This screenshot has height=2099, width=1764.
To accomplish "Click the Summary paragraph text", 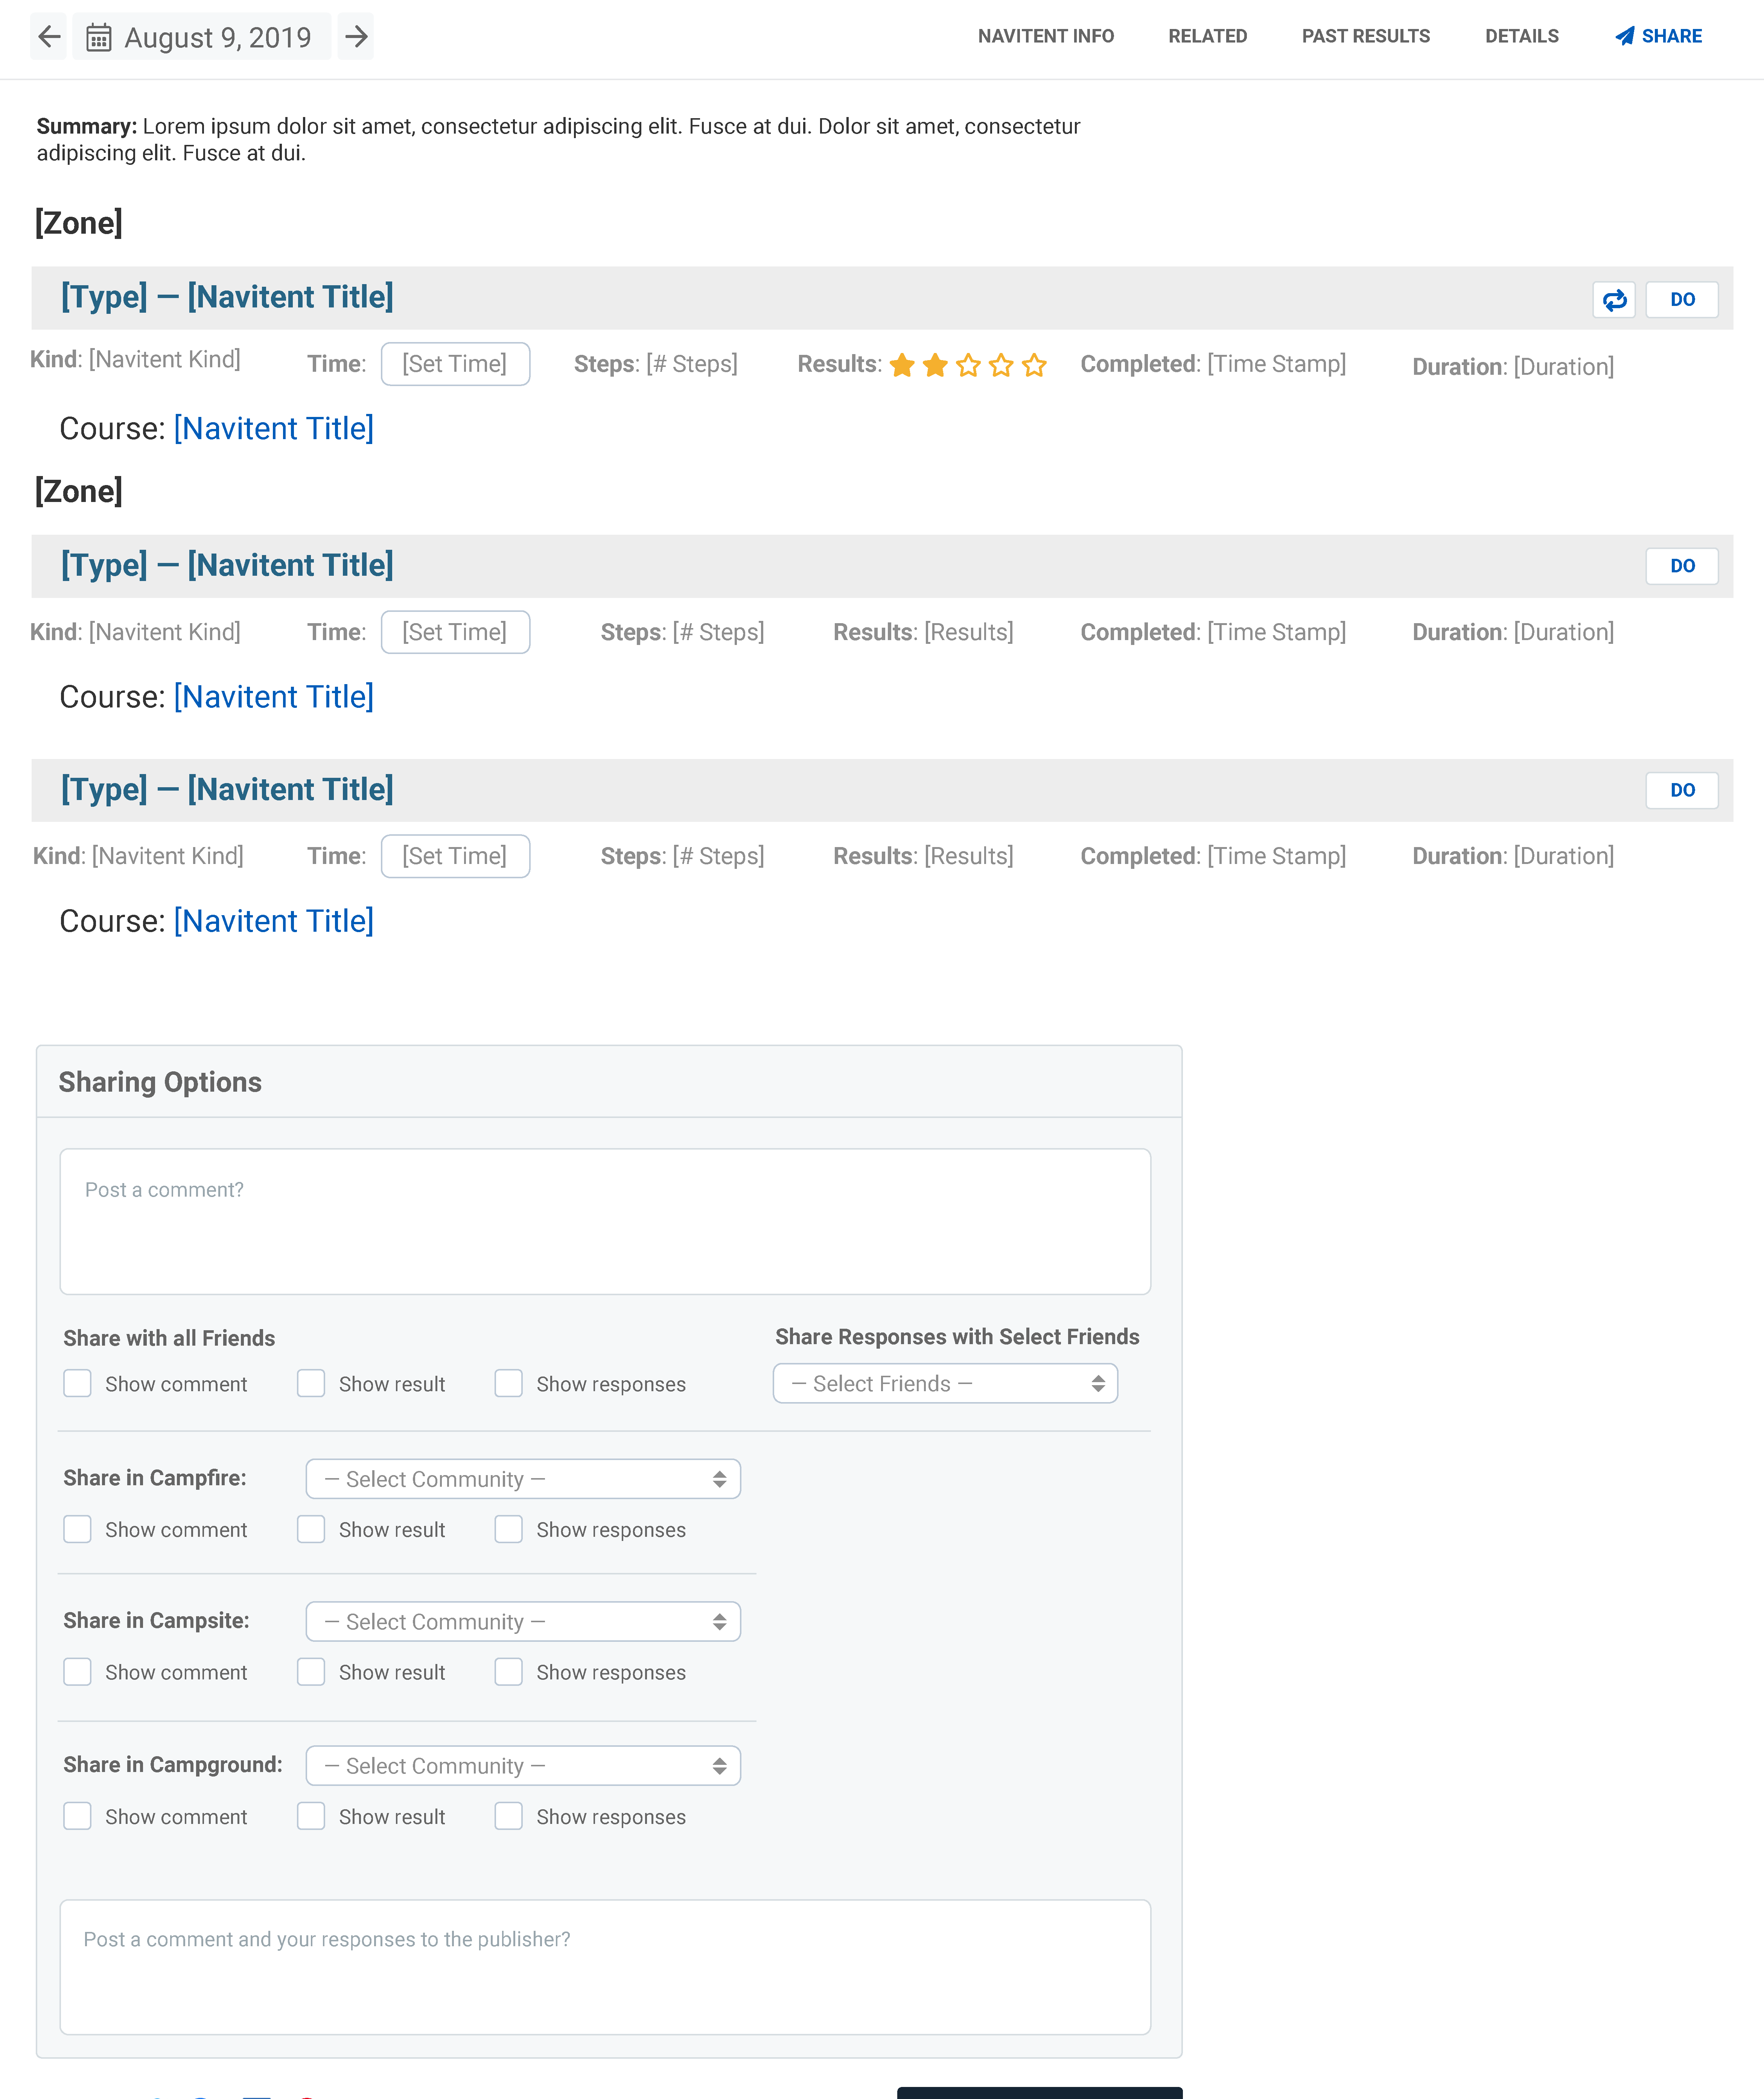I will click(558, 140).
